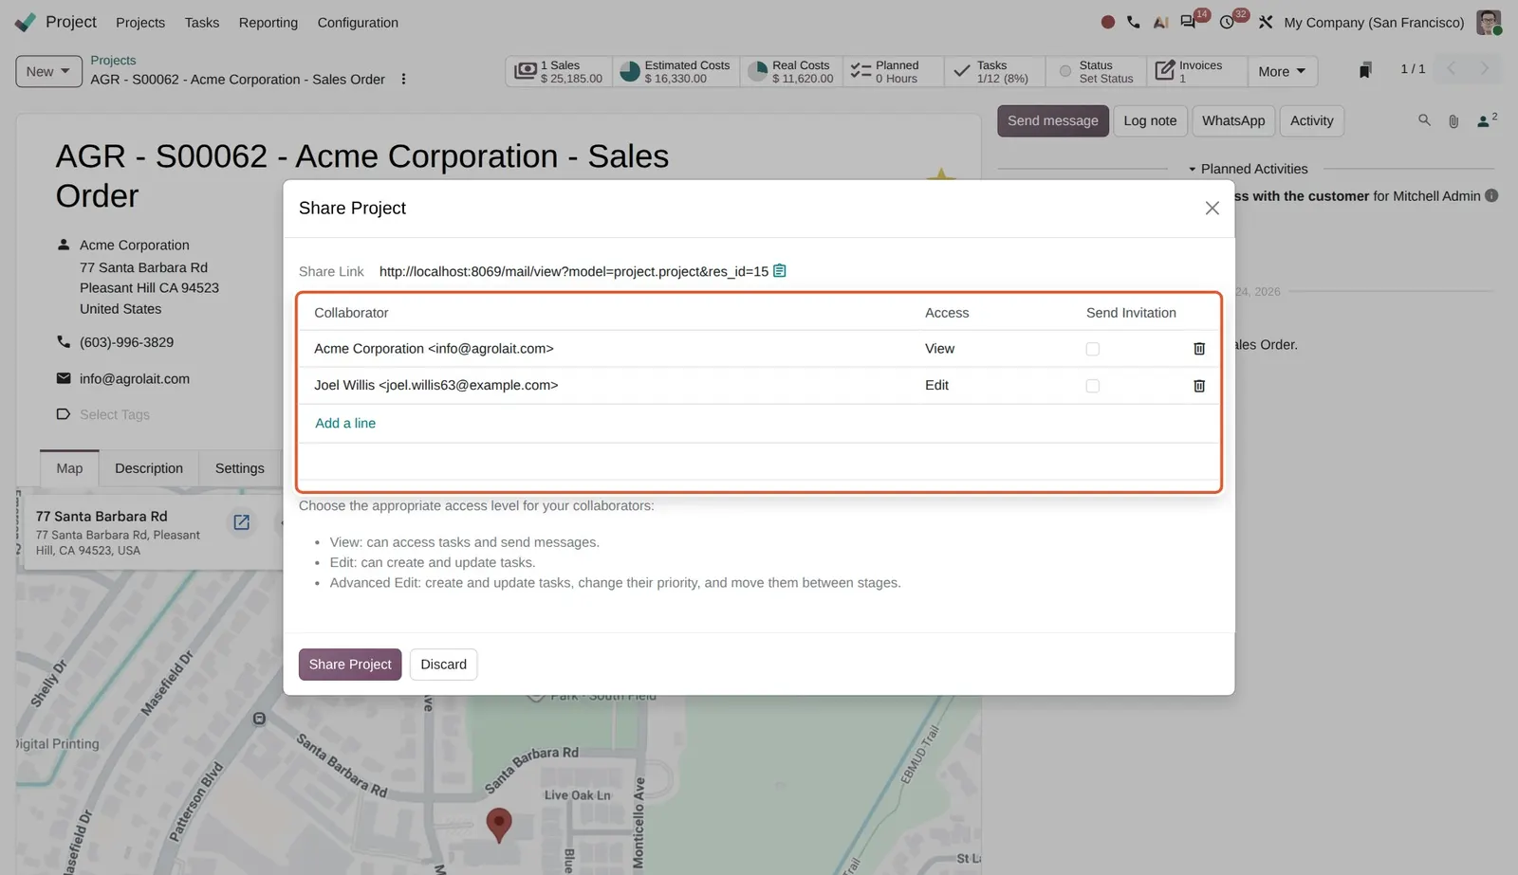
Task: Click the Discard button
Action: 444,665
